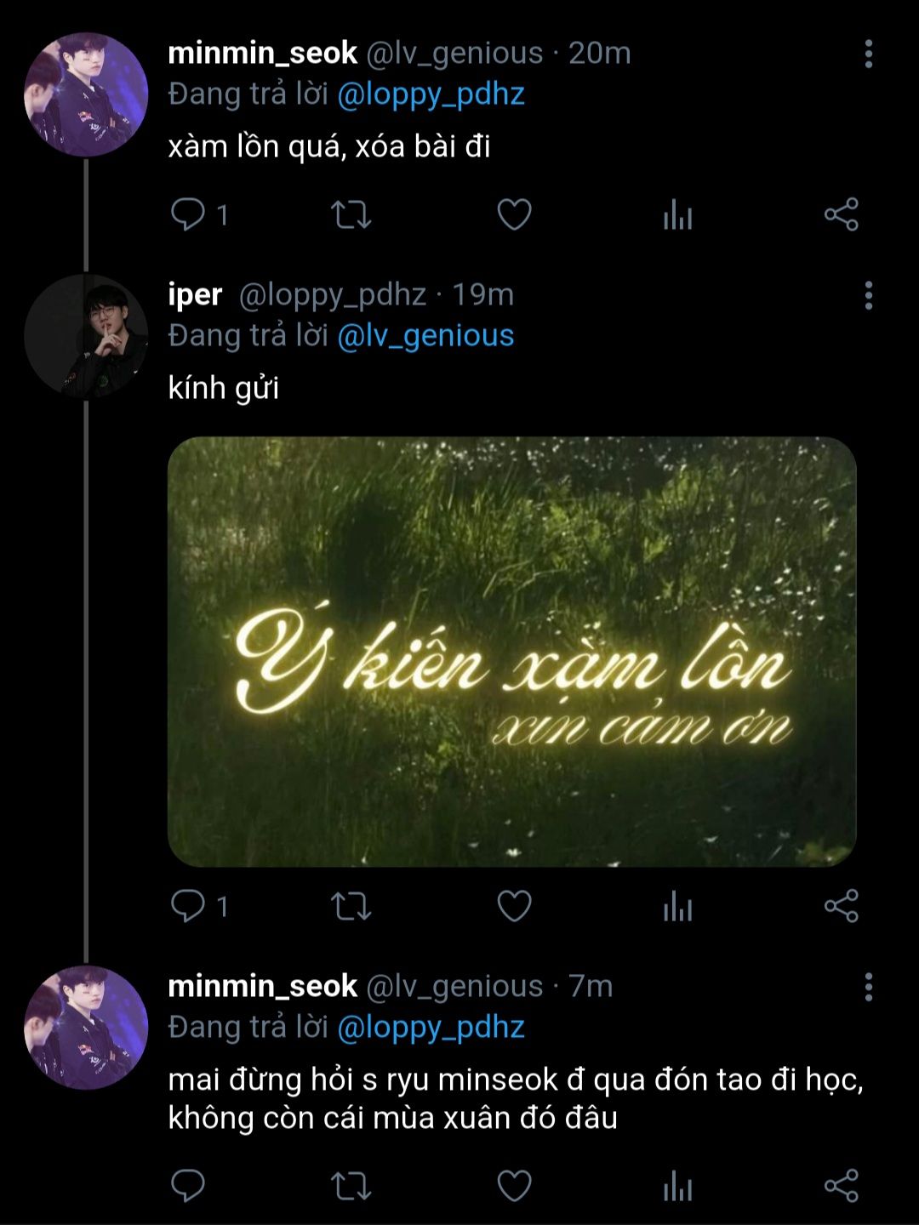This screenshot has width=919, height=1225.
Task: Like iper's 'kính gửi' tweet
Action: (x=514, y=906)
